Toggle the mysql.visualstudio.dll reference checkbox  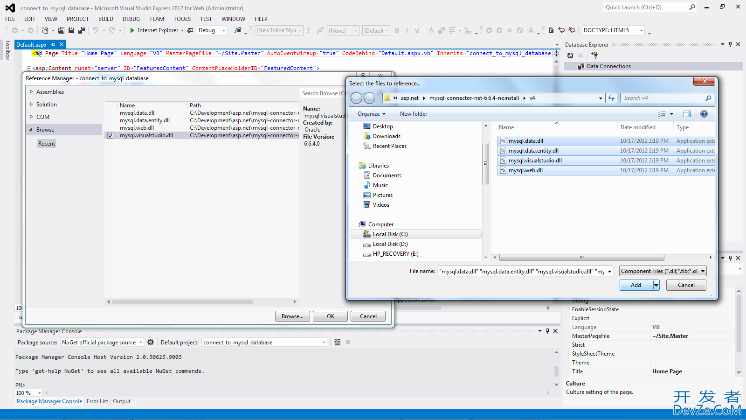pos(110,136)
